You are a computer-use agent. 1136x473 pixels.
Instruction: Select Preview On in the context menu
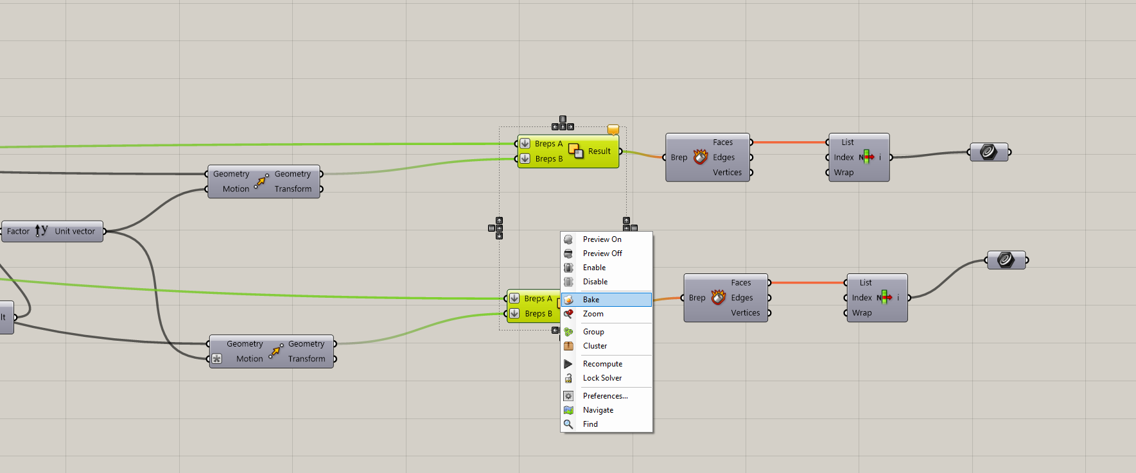(606, 239)
